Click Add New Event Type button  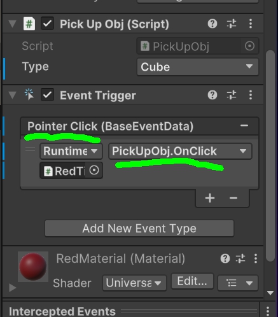tap(139, 229)
